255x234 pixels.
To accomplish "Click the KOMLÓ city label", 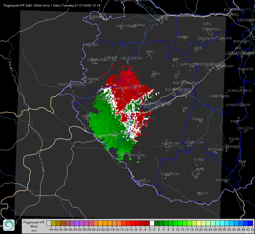I will pos(200,160).
